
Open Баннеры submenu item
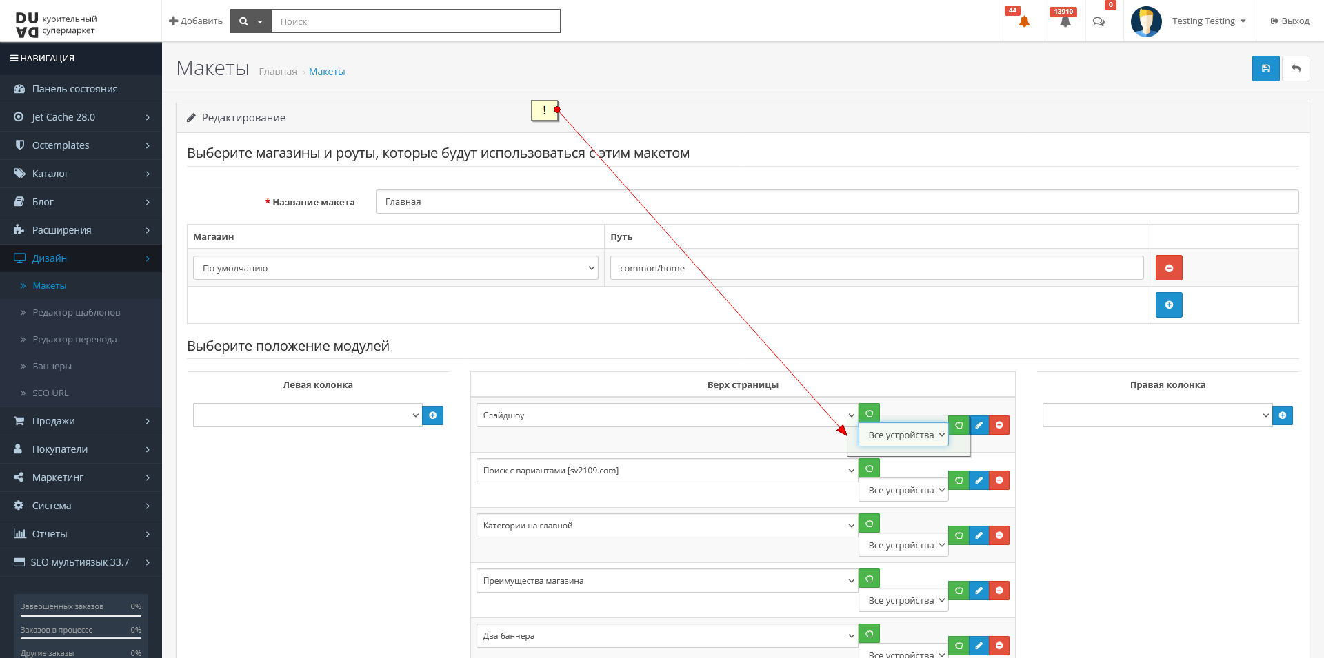(52, 367)
